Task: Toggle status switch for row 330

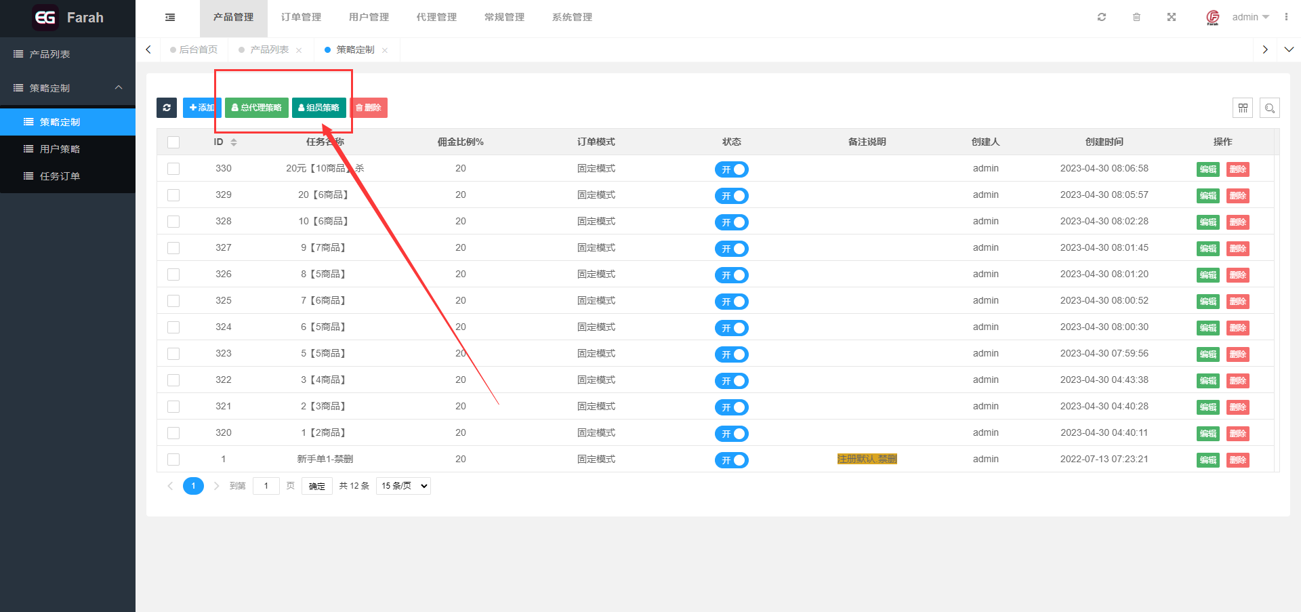Action: (731, 169)
